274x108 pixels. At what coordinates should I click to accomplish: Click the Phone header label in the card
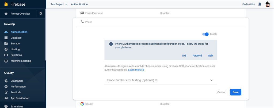89,22
